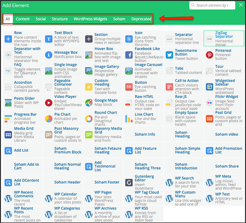Click the Message Box info icon
Viewport: 246px width, 223px height.
pos(49,55)
